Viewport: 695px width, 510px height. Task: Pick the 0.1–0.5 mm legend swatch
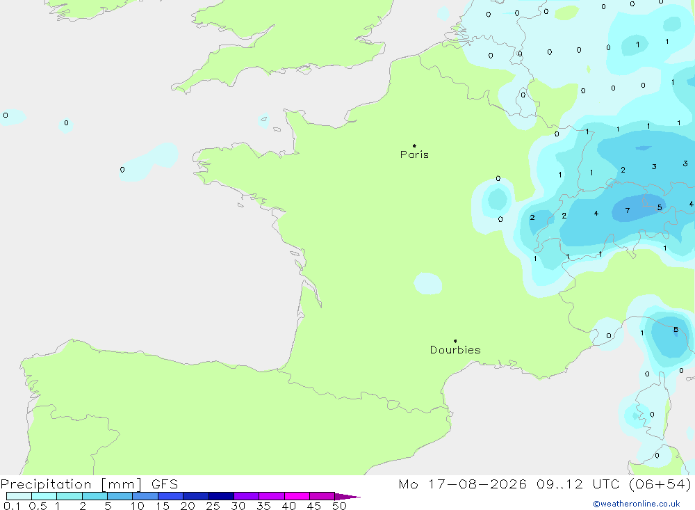pyautogui.click(x=19, y=496)
